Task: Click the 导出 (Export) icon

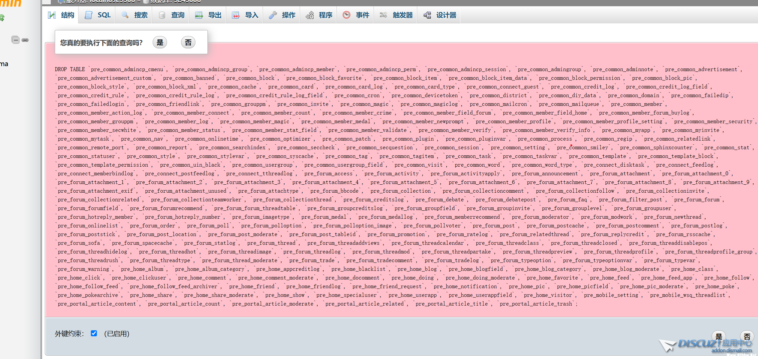Action: (x=199, y=15)
